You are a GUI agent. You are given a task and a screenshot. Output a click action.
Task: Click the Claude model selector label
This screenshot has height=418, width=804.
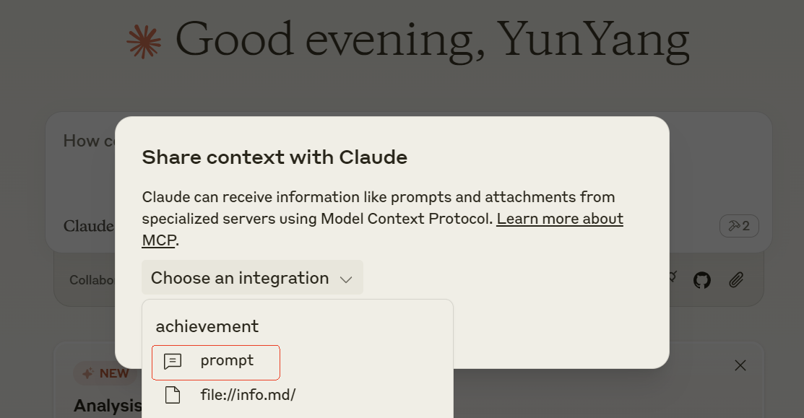88,226
